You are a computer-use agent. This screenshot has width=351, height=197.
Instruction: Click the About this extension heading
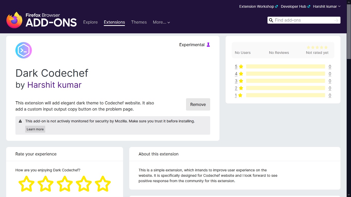point(159,154)
